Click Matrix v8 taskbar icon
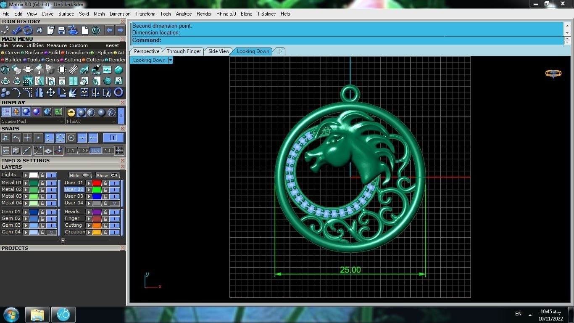 point(63,315)
